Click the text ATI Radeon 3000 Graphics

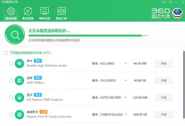pyautogui.click(x=45, y=100)
